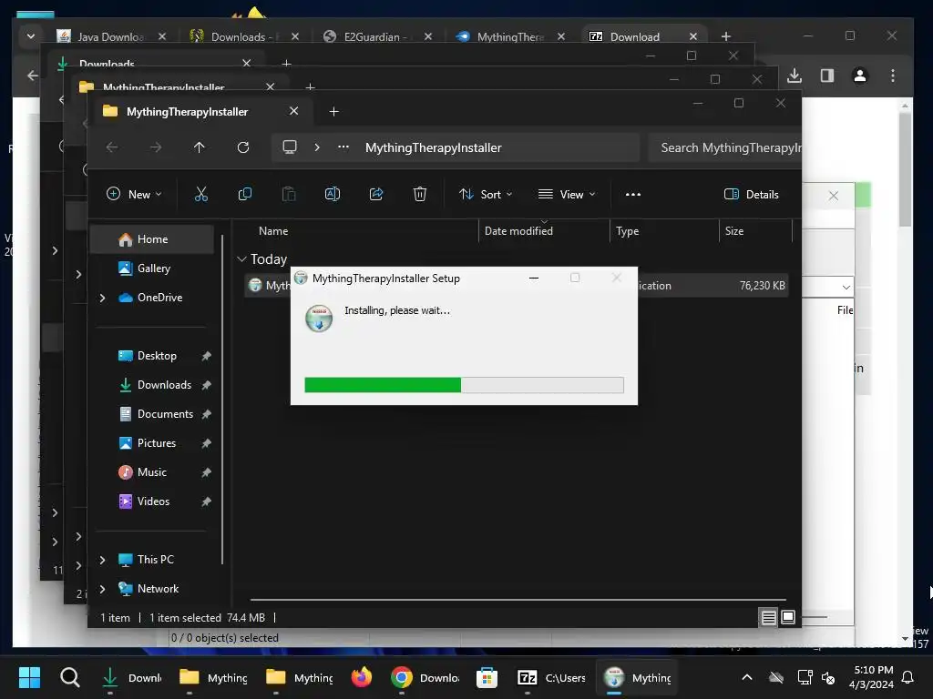Click the Refresh button in Explorer
This screenshot has height=699, width=933.
242,147
